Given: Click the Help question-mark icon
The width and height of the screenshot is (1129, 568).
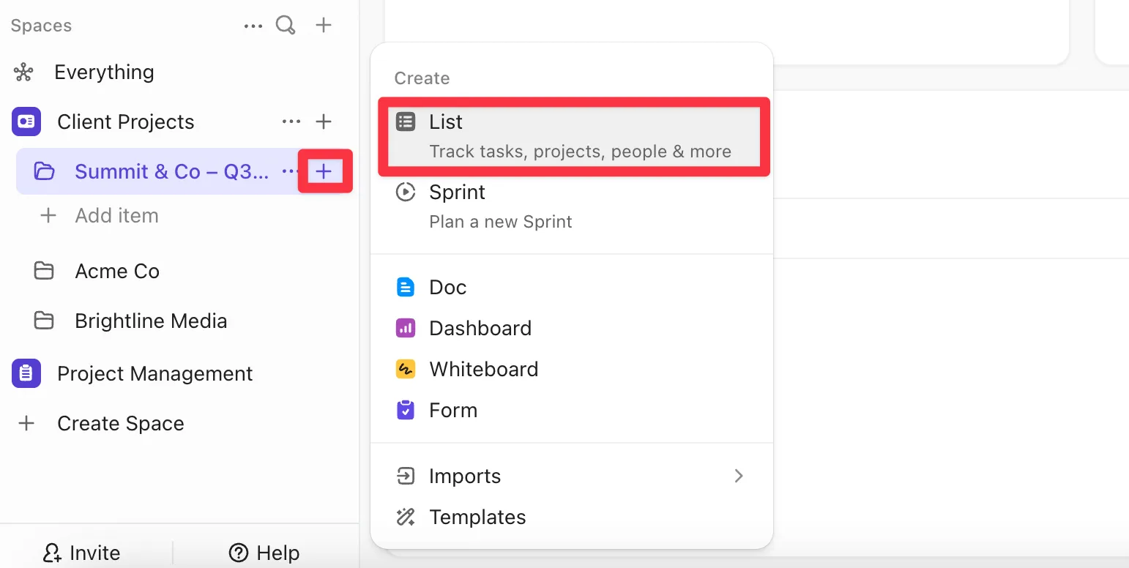Looking at the screenshot, I should coord(239,553).
